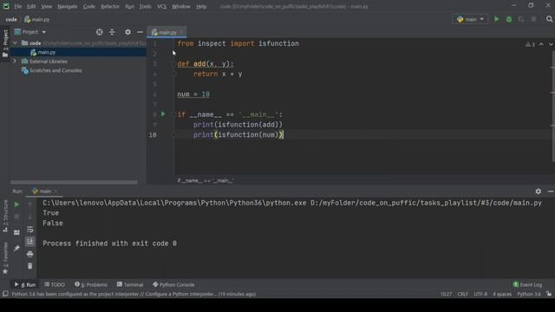Open the Favorites side tab
This screenshot has width=555, height=312.
click(x=5, y=258)
